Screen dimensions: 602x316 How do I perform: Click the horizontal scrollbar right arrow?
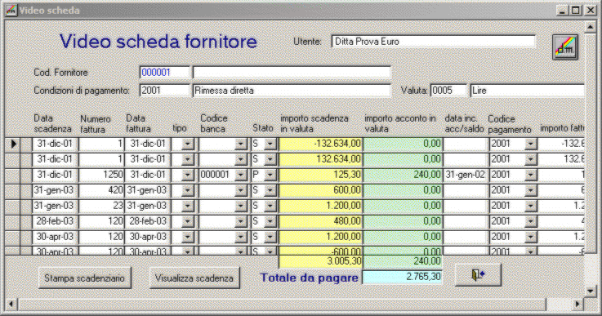(x=577, y=305)
